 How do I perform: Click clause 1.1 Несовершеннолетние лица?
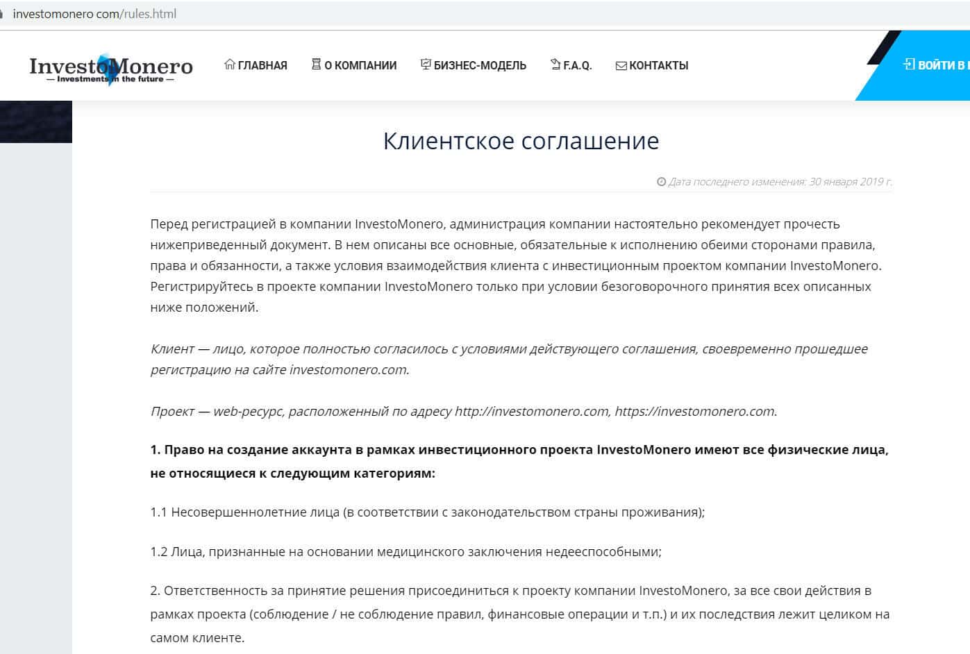428,512
